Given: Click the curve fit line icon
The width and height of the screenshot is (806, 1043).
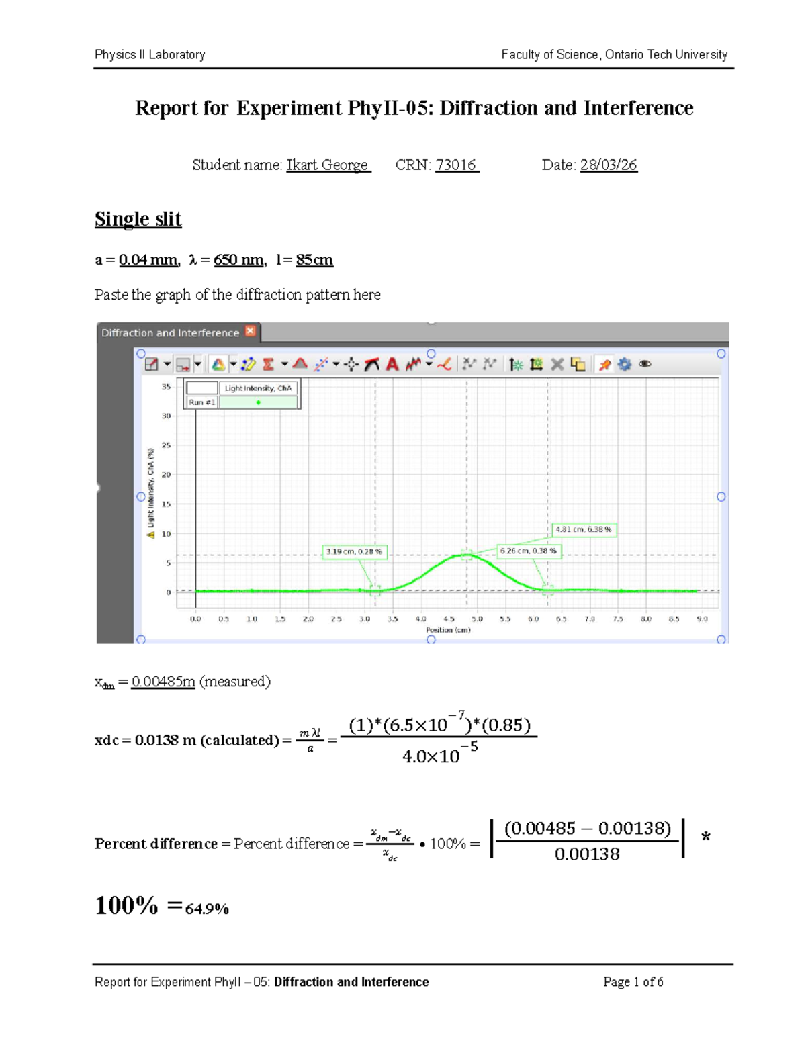Looking at the screenshot, I should click(x=321, y=365).
